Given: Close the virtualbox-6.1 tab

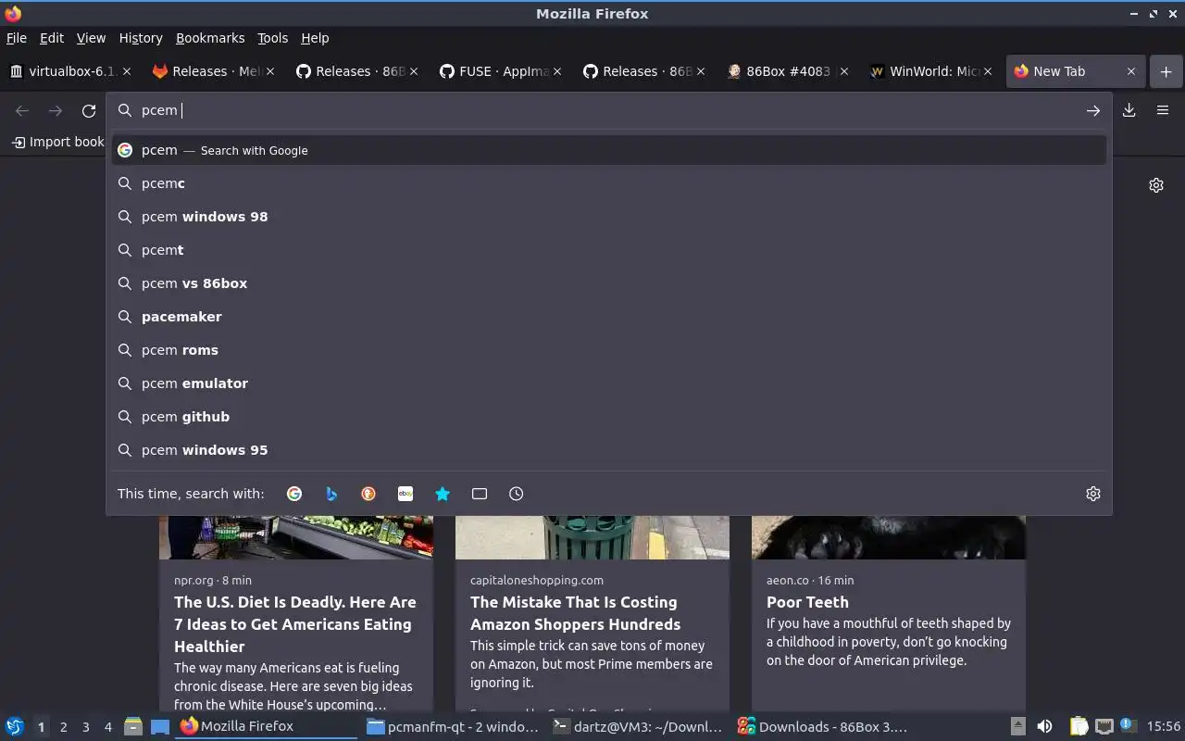Looking at the screenshot, I should (x=127, y=71).
